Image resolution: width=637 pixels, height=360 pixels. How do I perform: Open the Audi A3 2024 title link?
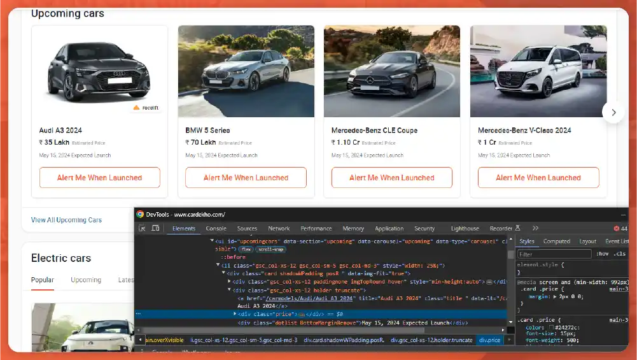[60, 131]
